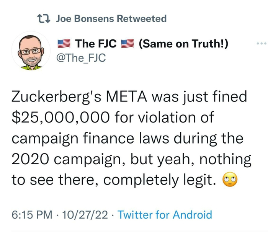Click the "Twitter for Android" source link
268x232 pixels.
(165, 214)
